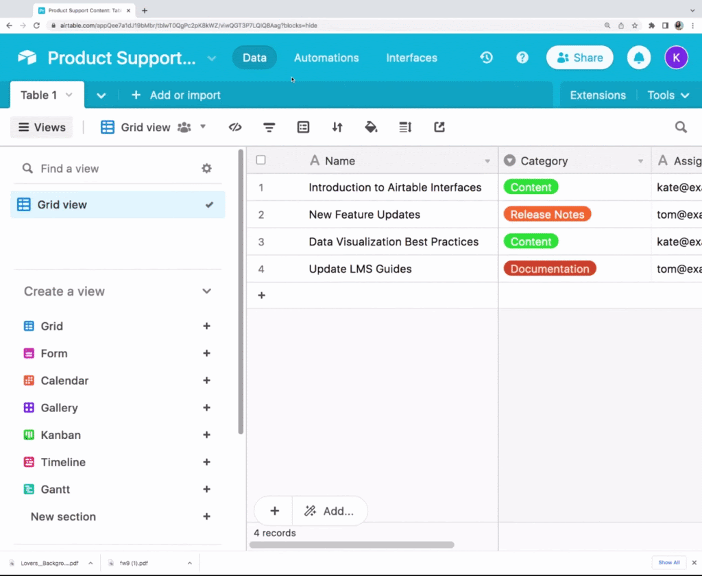The image size is (702, 576).
Task: Switch to the Data tab
Action: (254, 58)
